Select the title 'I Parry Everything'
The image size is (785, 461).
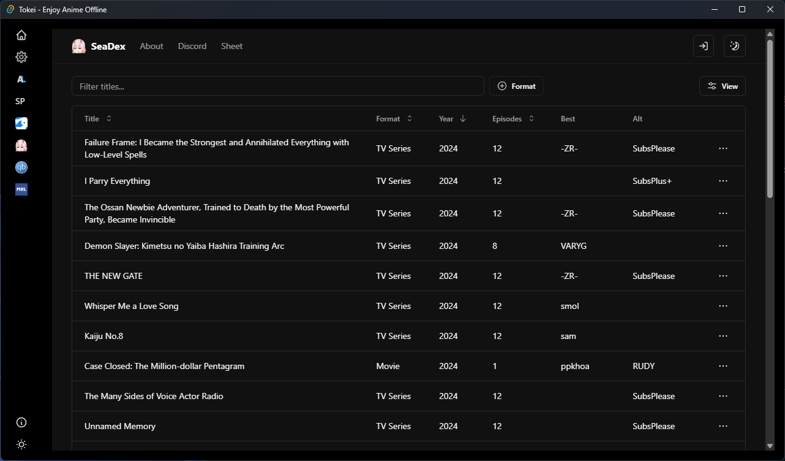(x=117, y=181)
